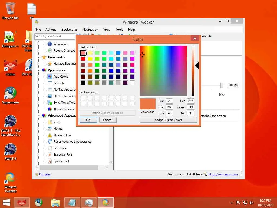Open Recycle Bin desktop icon

pyautogui.click(x=11, y=11)
